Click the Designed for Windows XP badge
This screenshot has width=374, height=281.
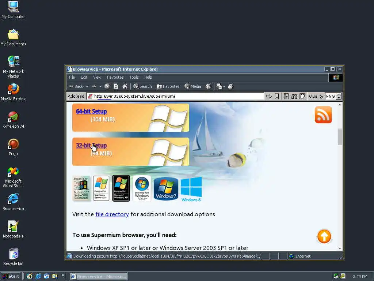point(121,188)
